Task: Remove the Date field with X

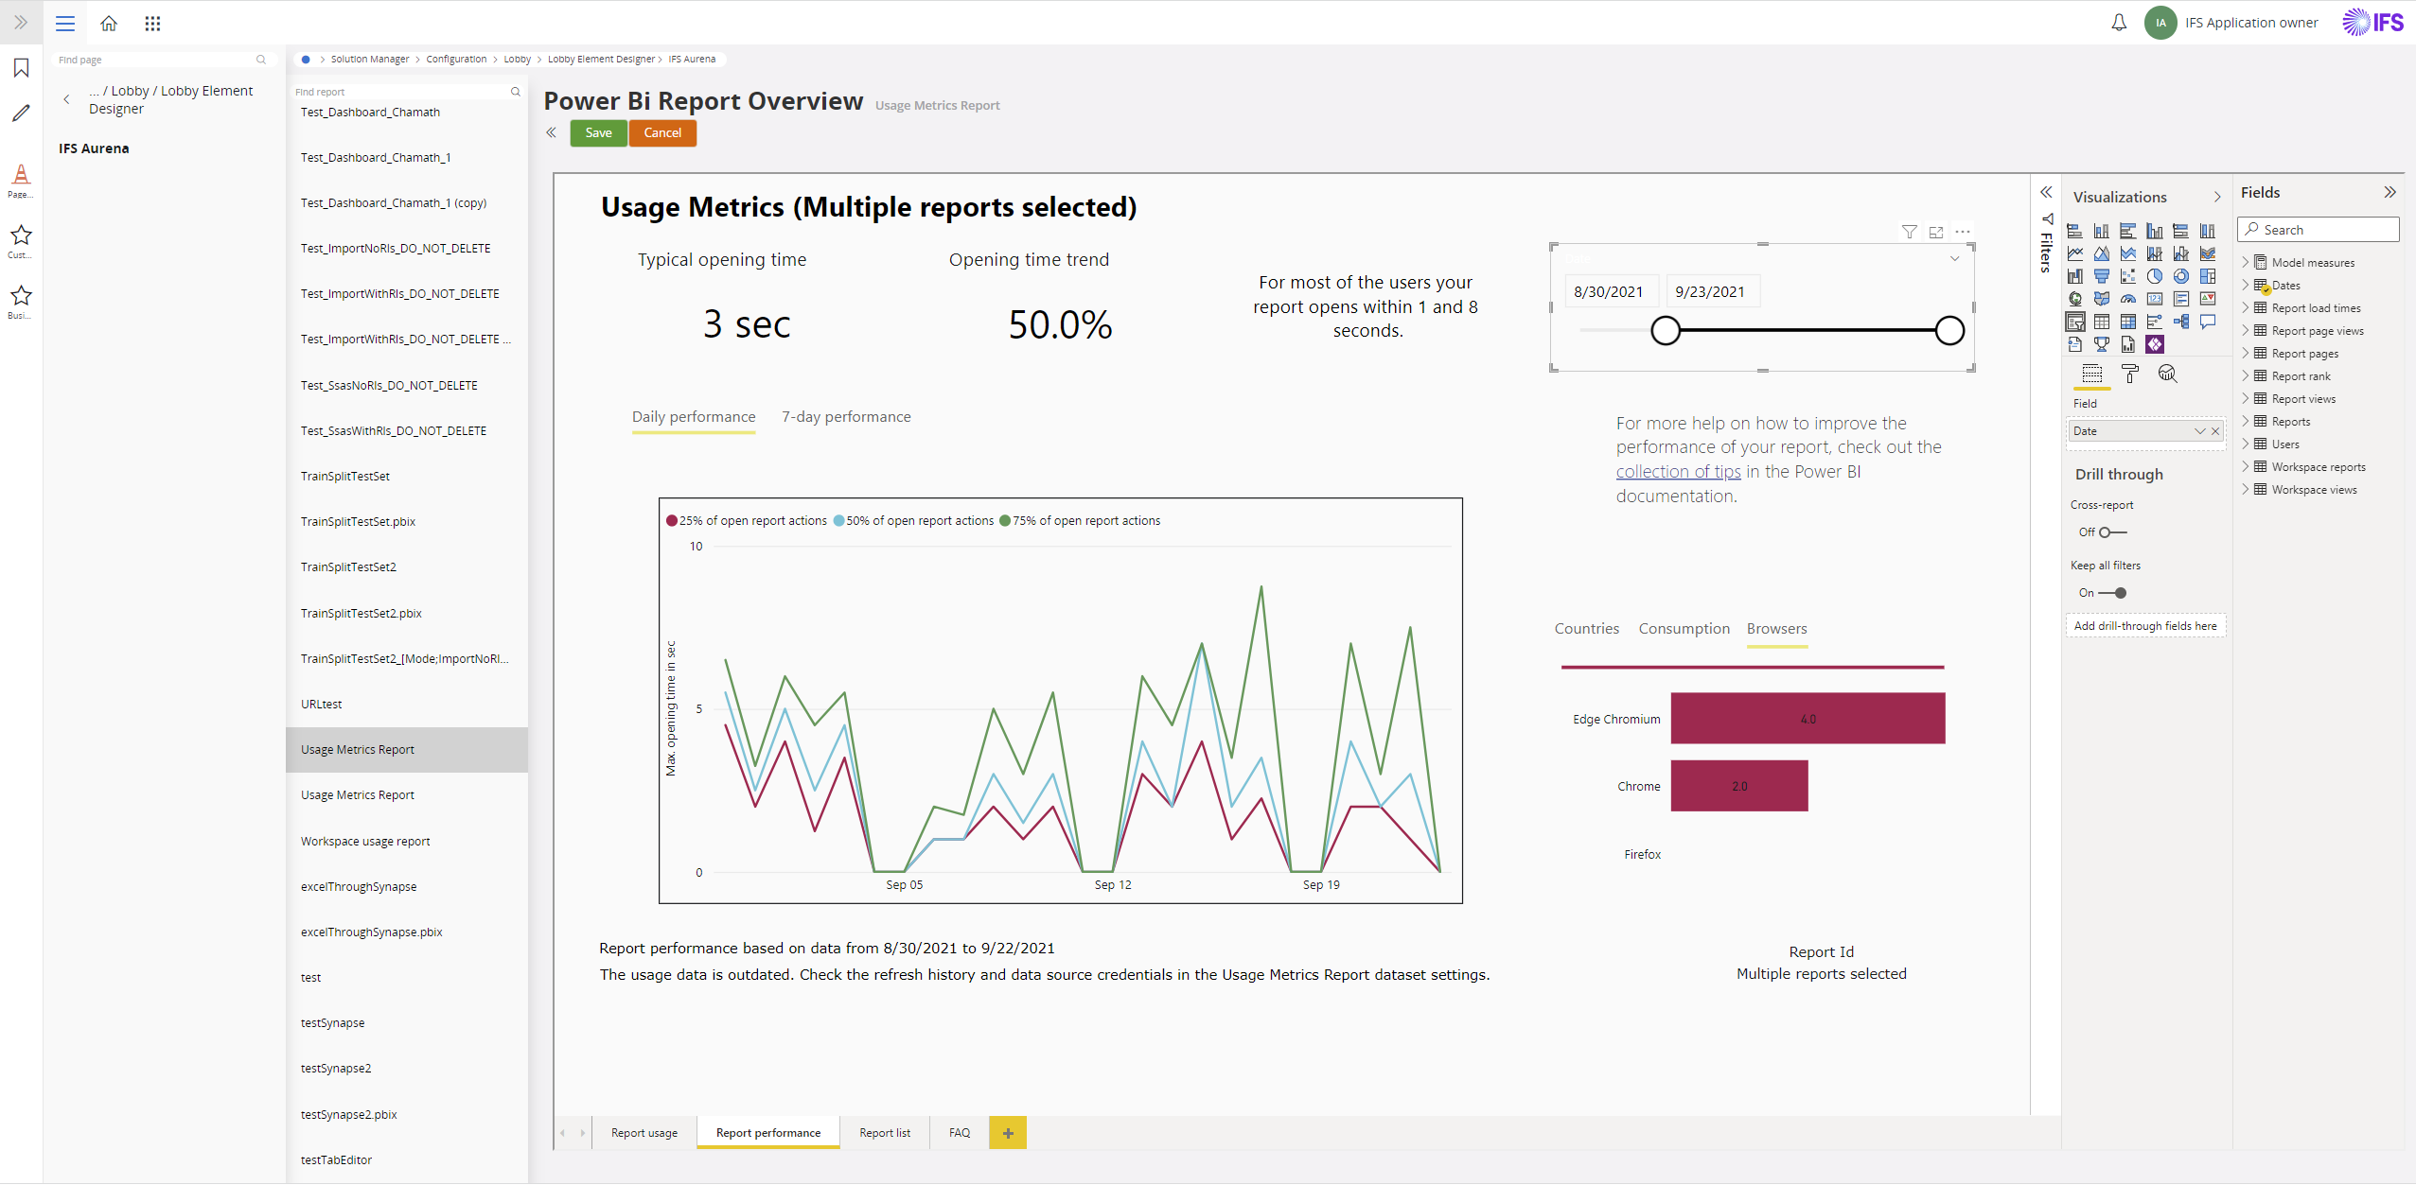Action: 2215,431
